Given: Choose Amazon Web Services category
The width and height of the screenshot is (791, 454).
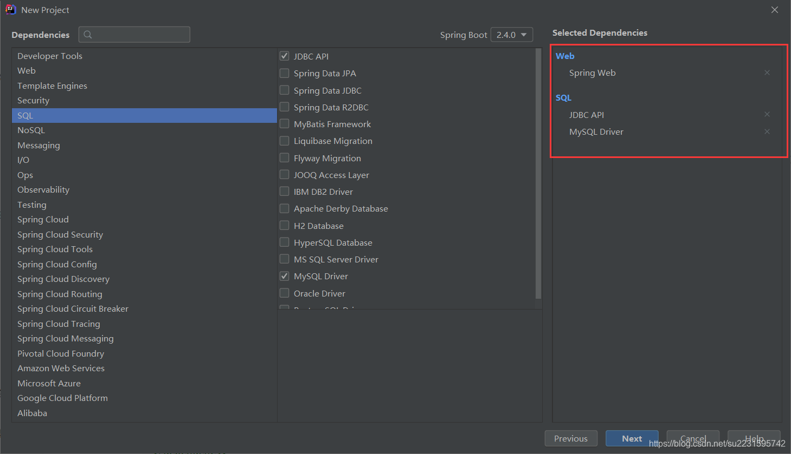Looking at the screenshot, I should click(144, 368).
